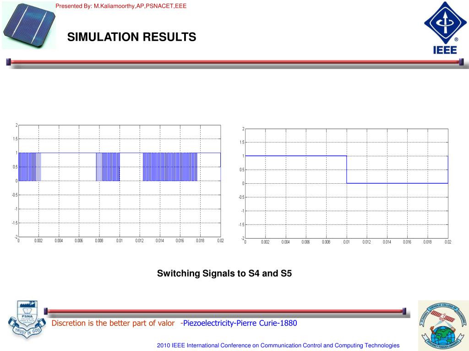Screen dimensions: 469x351
Task: Click the 0.01 x-axis label on left plot
Action: click(x=120, y=240)
